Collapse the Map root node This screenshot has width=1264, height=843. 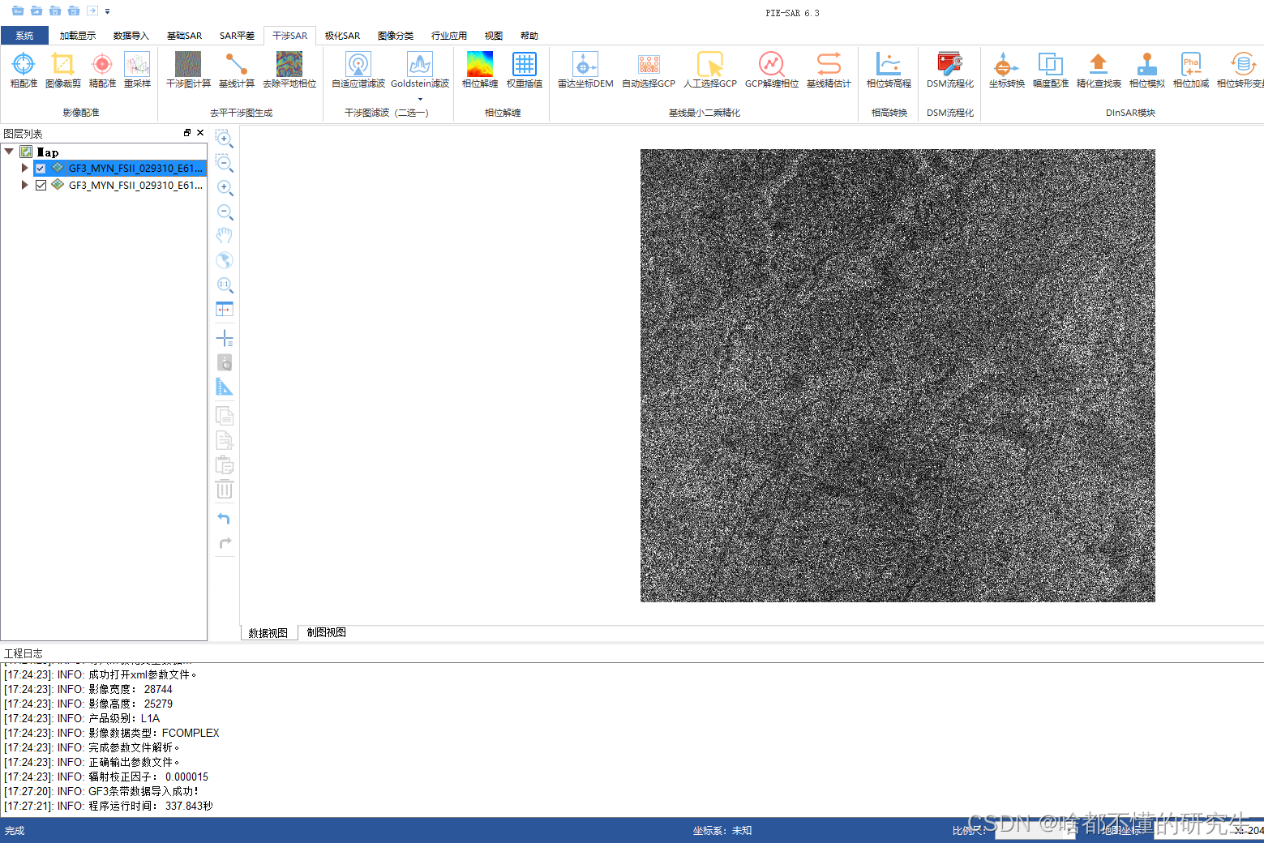(9, 152)
